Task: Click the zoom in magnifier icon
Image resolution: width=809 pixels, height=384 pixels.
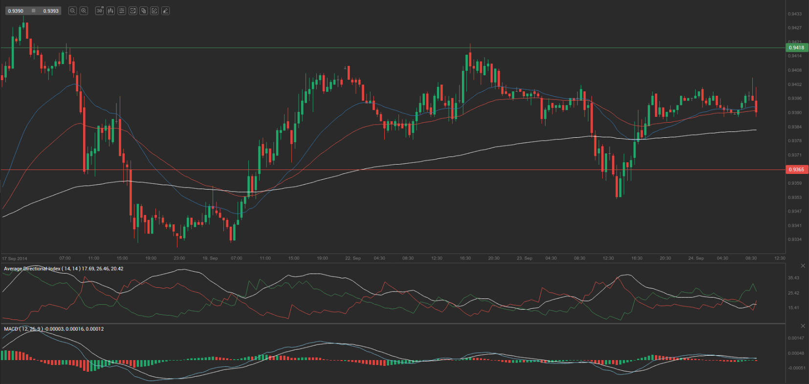Action: coord(84,11)
